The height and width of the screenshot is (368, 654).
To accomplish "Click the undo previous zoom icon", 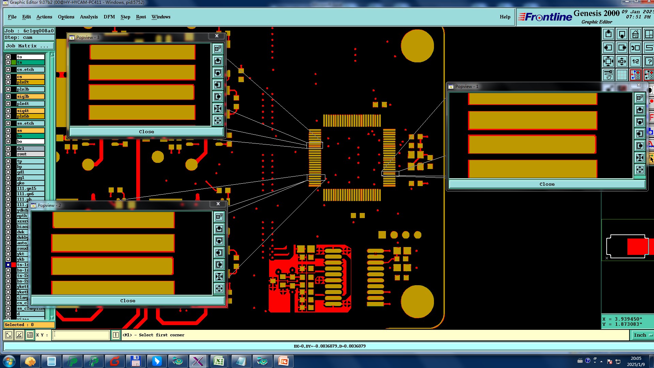I will (x=636, y=48).
